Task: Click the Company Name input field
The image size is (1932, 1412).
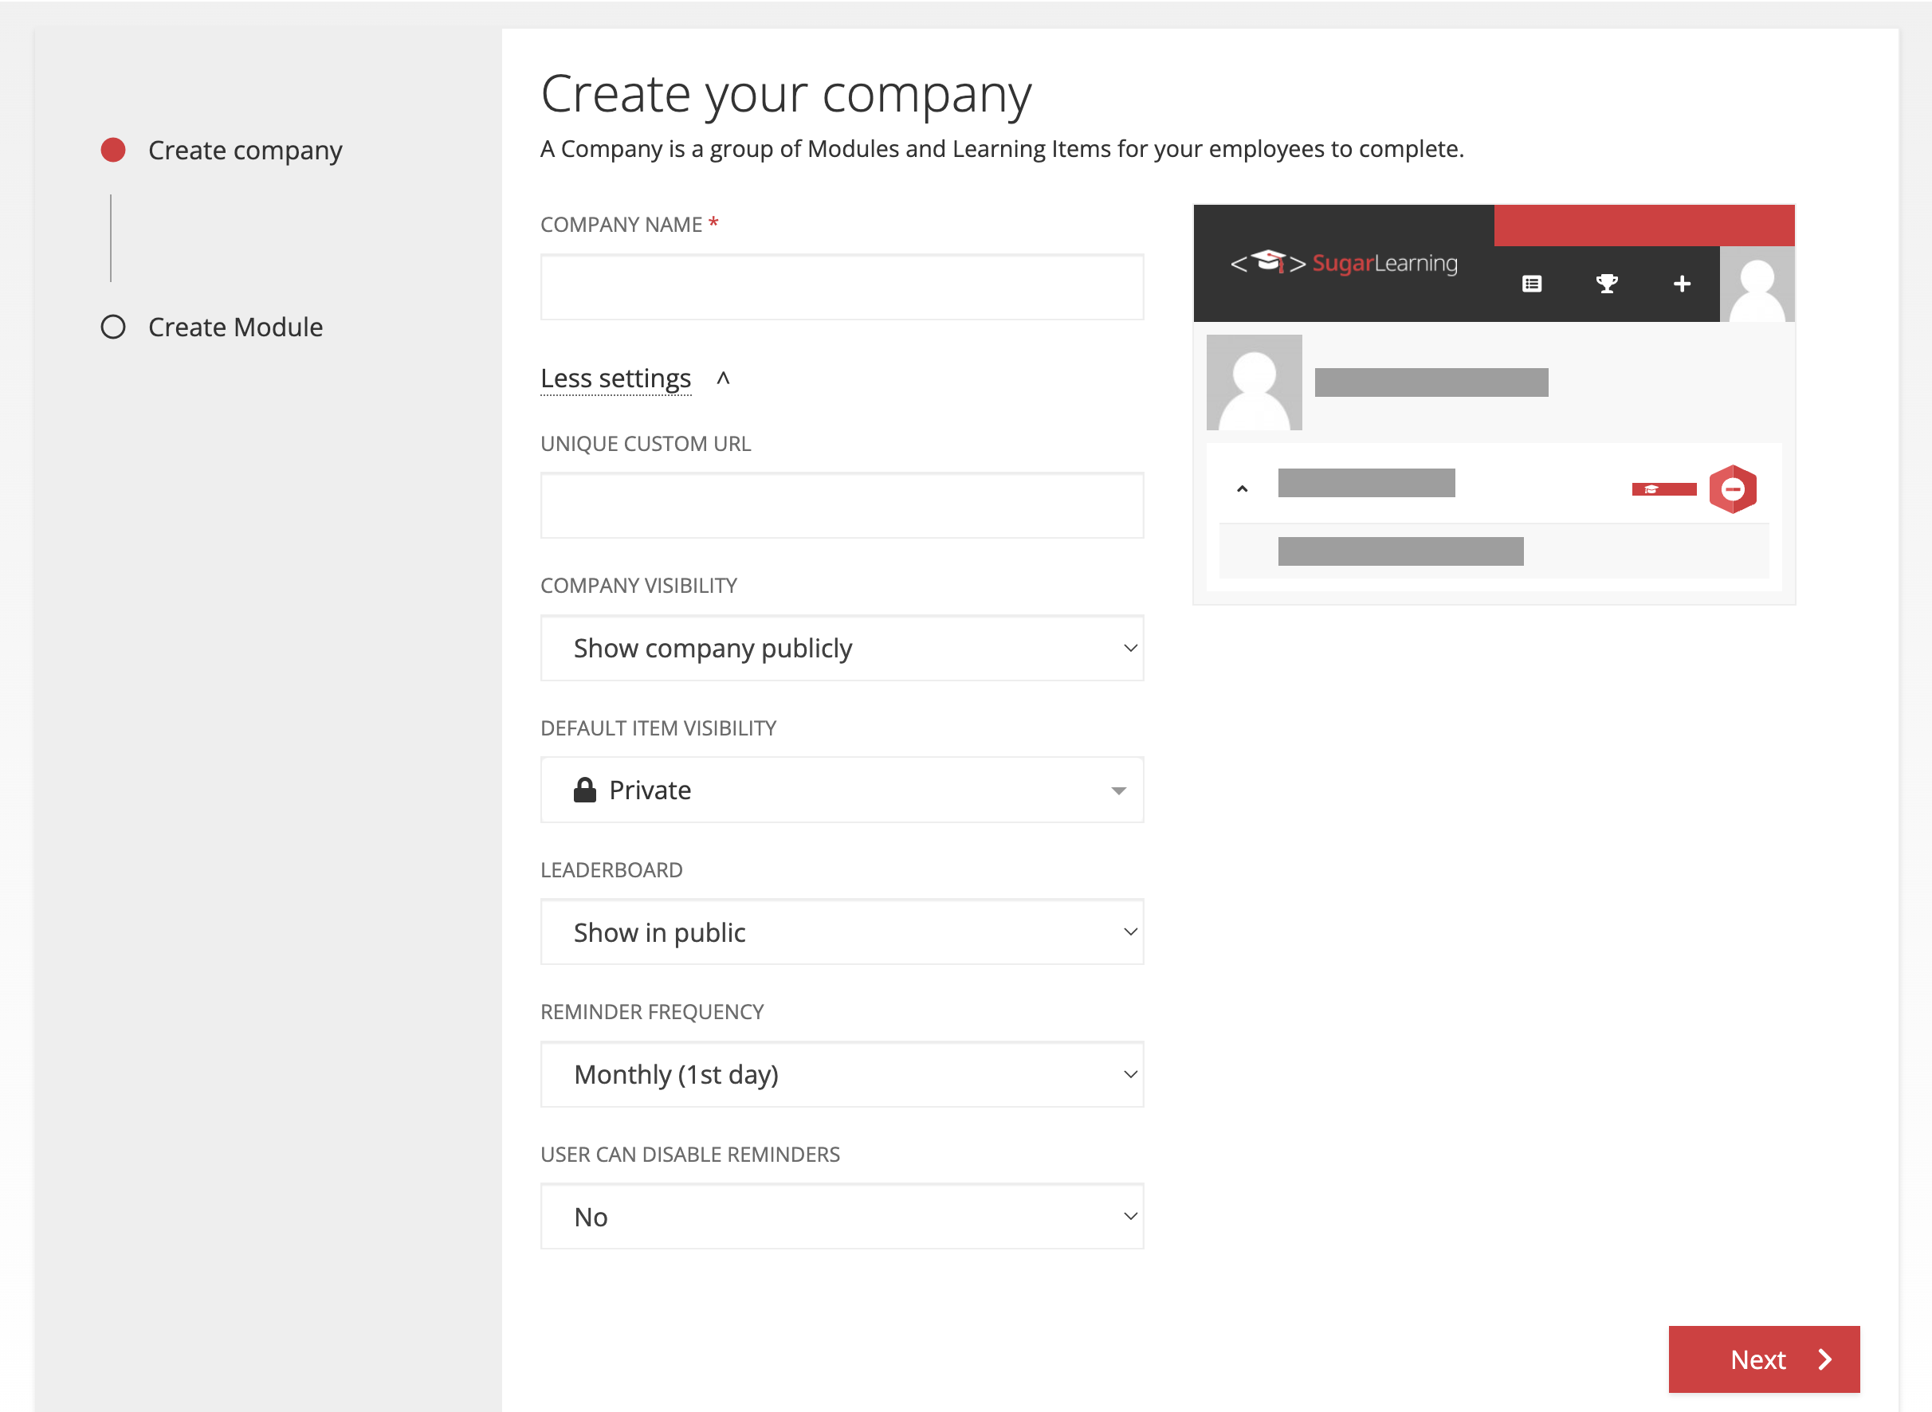Action: (x=841, y=287)
